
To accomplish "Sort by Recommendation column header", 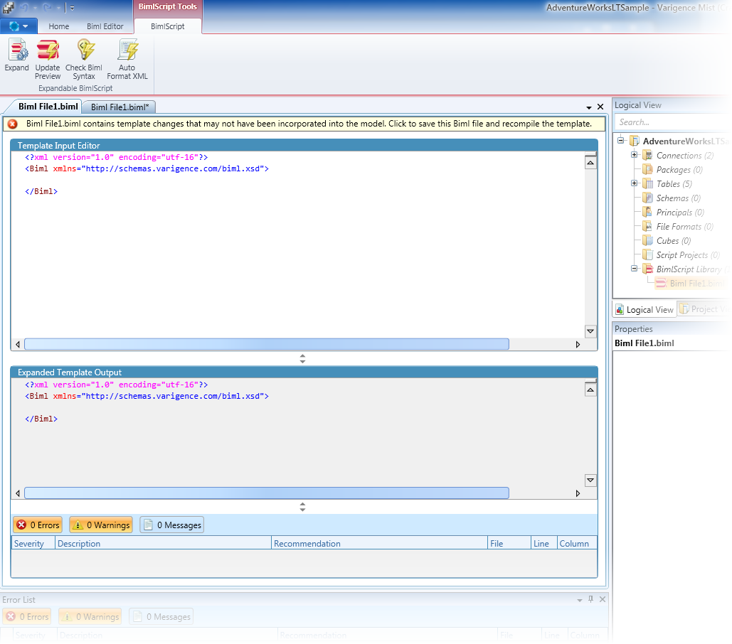I will pos(379,543).
